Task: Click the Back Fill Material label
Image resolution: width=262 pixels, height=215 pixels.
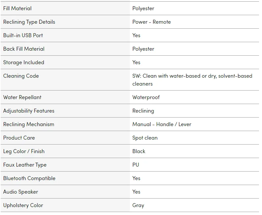Action: 24,49
